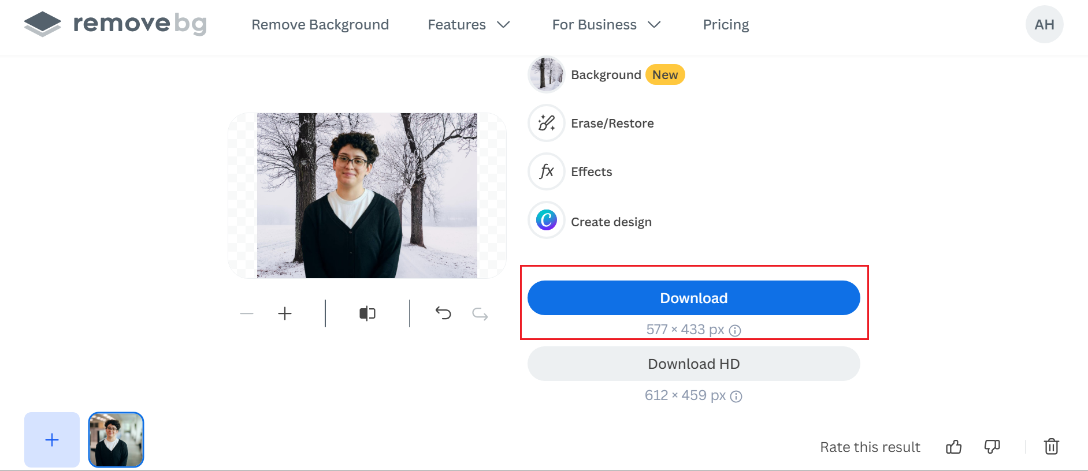Expand the Features dropdown
1088x471 pixels.
tap(469, 25)
